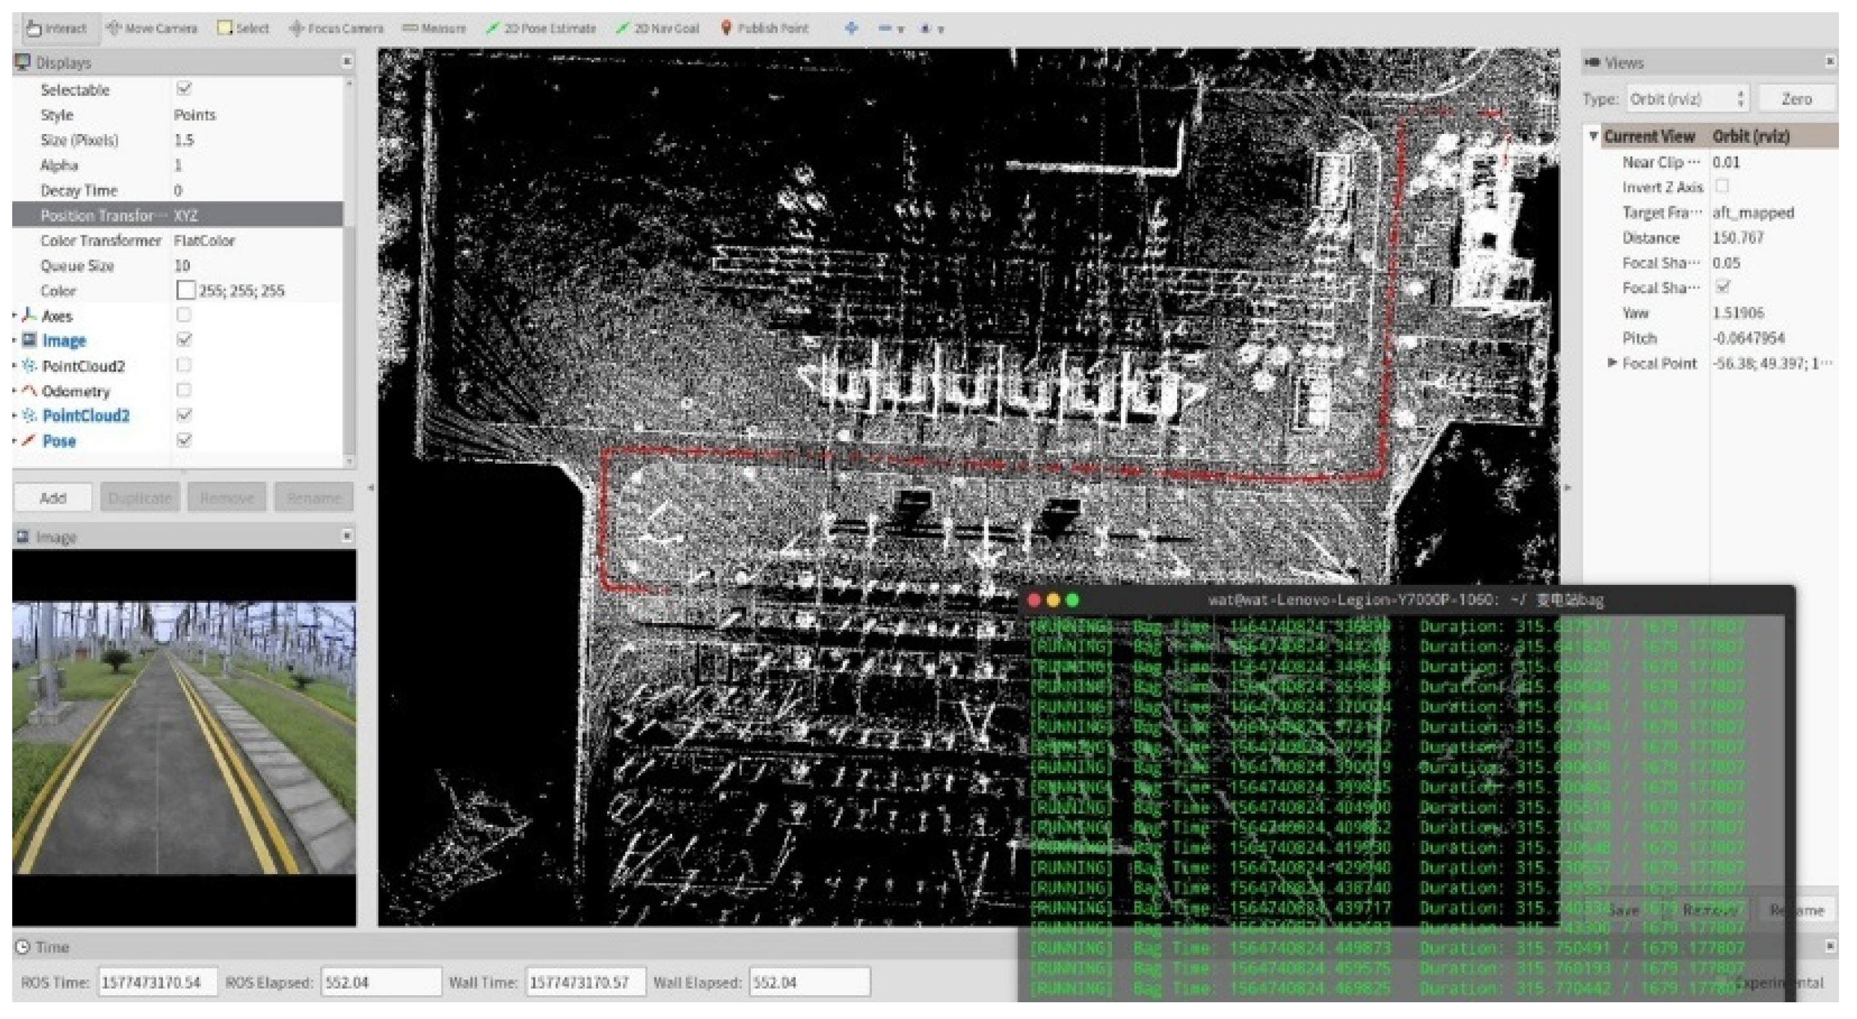Collapse the Current View tree
Screen dimensions: 1857x1019
click(x=1593, y=135)
